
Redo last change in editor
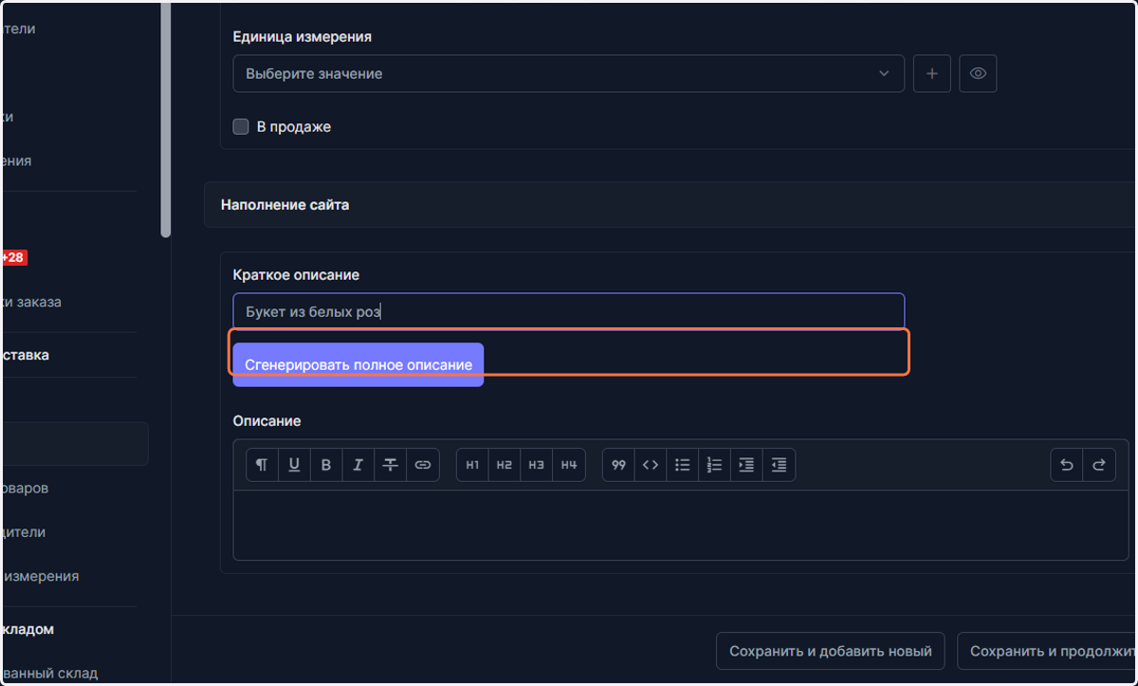pyautogui.click(x=1099, y=465)
